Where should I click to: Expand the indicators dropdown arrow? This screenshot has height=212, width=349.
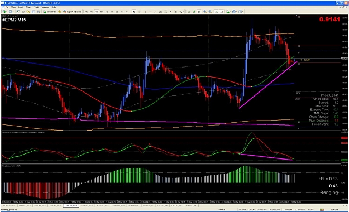(x=230, y=12)
